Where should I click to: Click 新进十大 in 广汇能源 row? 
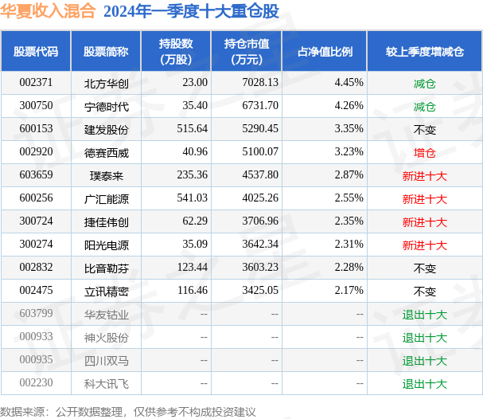click(424, 199)
